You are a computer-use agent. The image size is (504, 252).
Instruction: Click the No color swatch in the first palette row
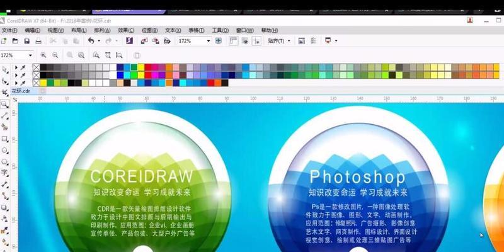(37, 67)
